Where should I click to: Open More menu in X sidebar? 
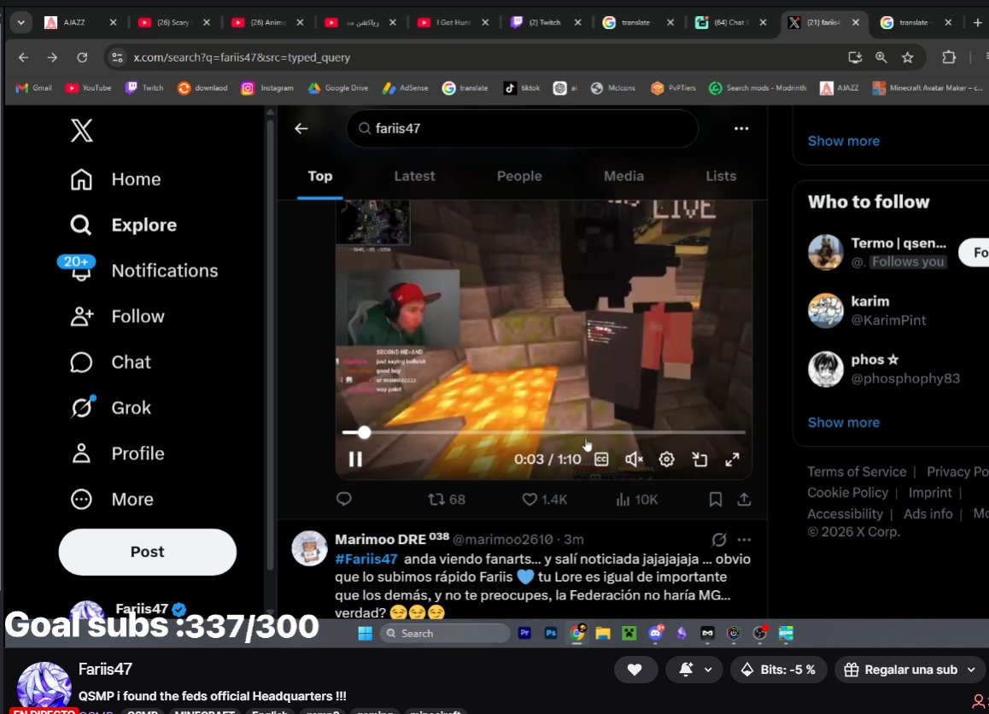112,500
